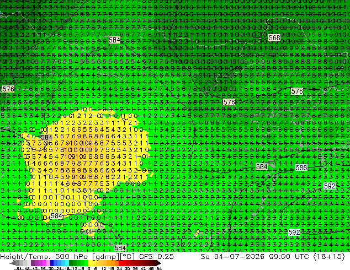Click the "-54" label at the scale's cold end
The width and height of the screenshot is (350, 270).
18,268
